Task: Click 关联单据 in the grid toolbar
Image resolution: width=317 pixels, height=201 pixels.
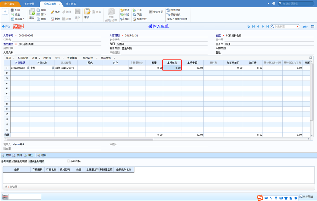Action: click(72, 58)
